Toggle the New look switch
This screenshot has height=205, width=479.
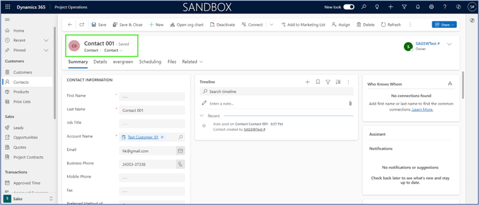[x=349, y=7]
